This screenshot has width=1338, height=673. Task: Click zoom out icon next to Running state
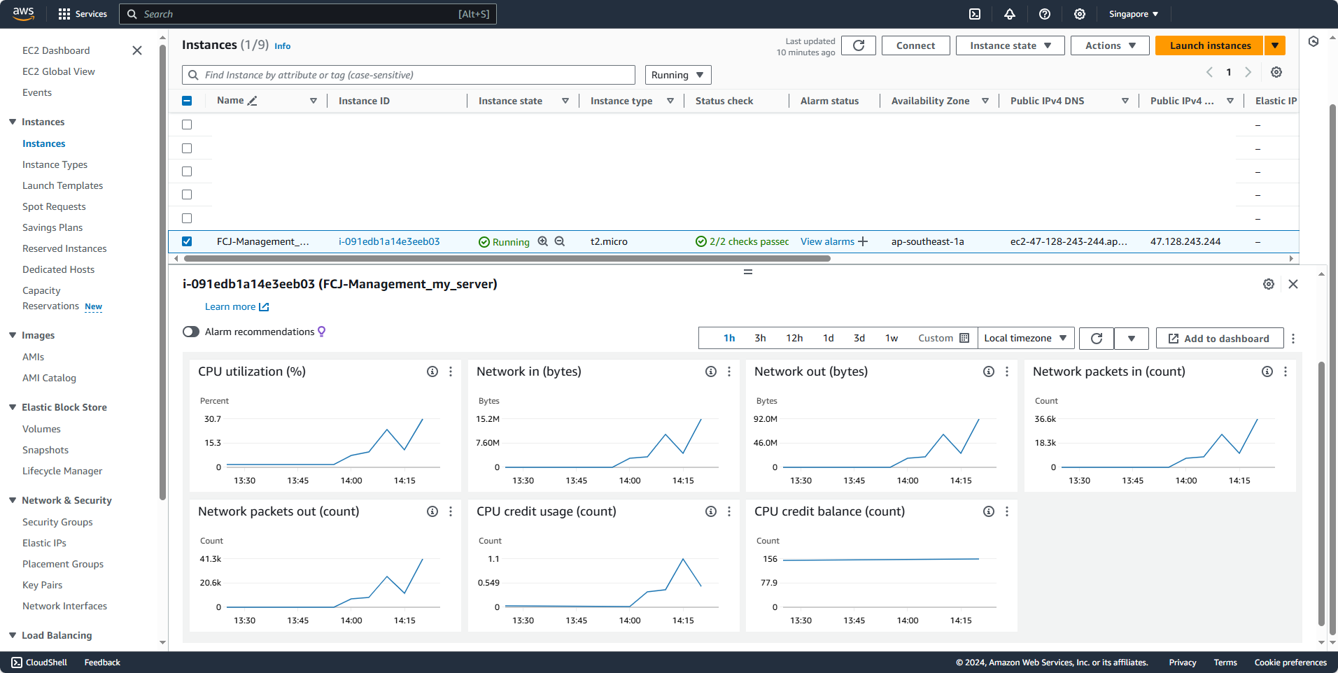(x=560, y=241)
